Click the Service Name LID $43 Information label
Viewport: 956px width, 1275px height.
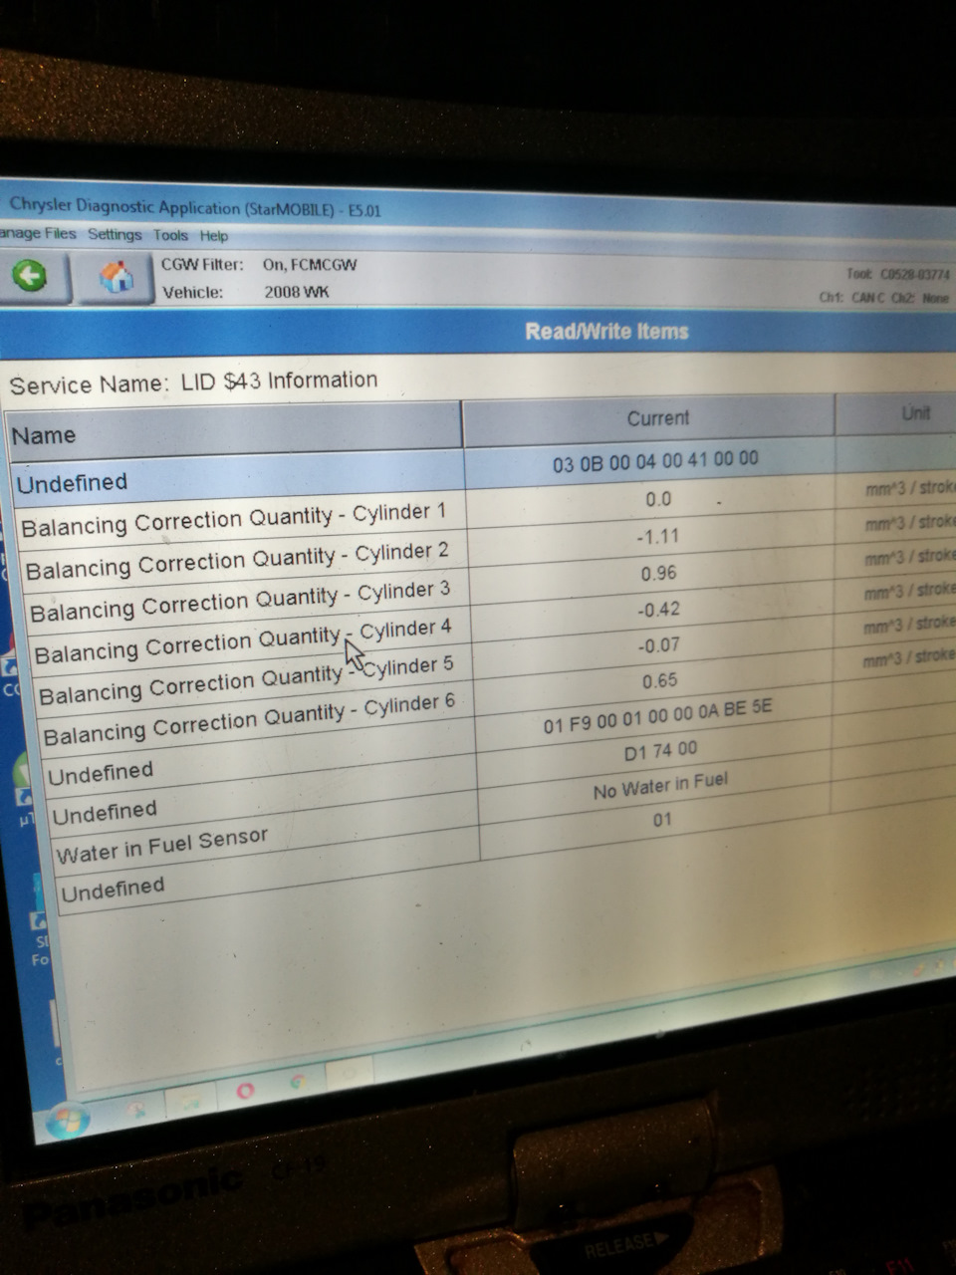tap(193, 382)
